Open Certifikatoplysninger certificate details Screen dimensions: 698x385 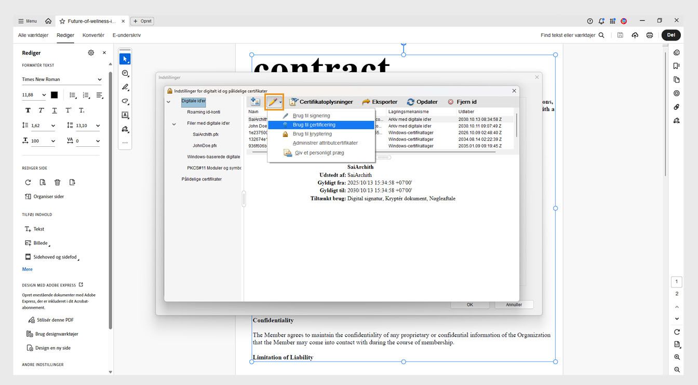click(321, 102)
